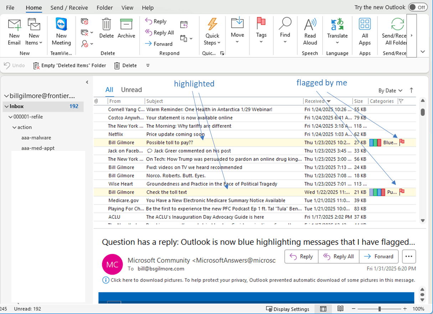Open the New Items menu
This screenshot has height=314, width=433.
pos(34,32)
